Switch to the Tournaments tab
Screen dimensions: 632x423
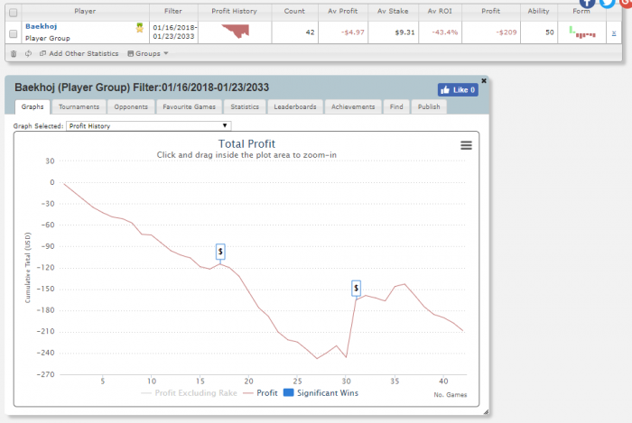[79, 106]
